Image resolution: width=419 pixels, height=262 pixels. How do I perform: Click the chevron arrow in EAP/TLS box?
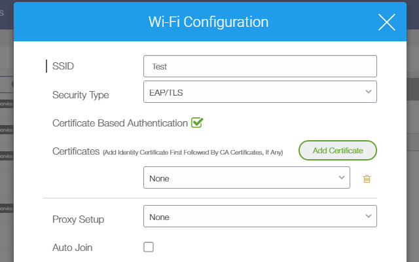368,92
